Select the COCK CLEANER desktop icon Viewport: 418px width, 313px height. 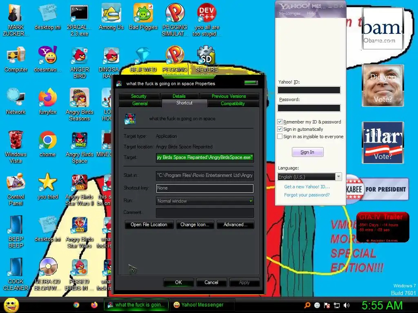click(x=16, y=274)
